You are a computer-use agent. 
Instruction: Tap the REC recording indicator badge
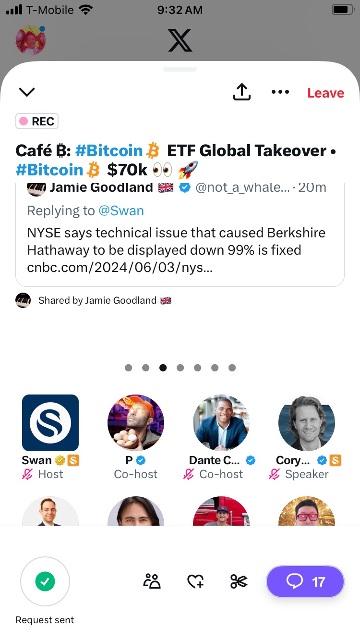[37, 122]
